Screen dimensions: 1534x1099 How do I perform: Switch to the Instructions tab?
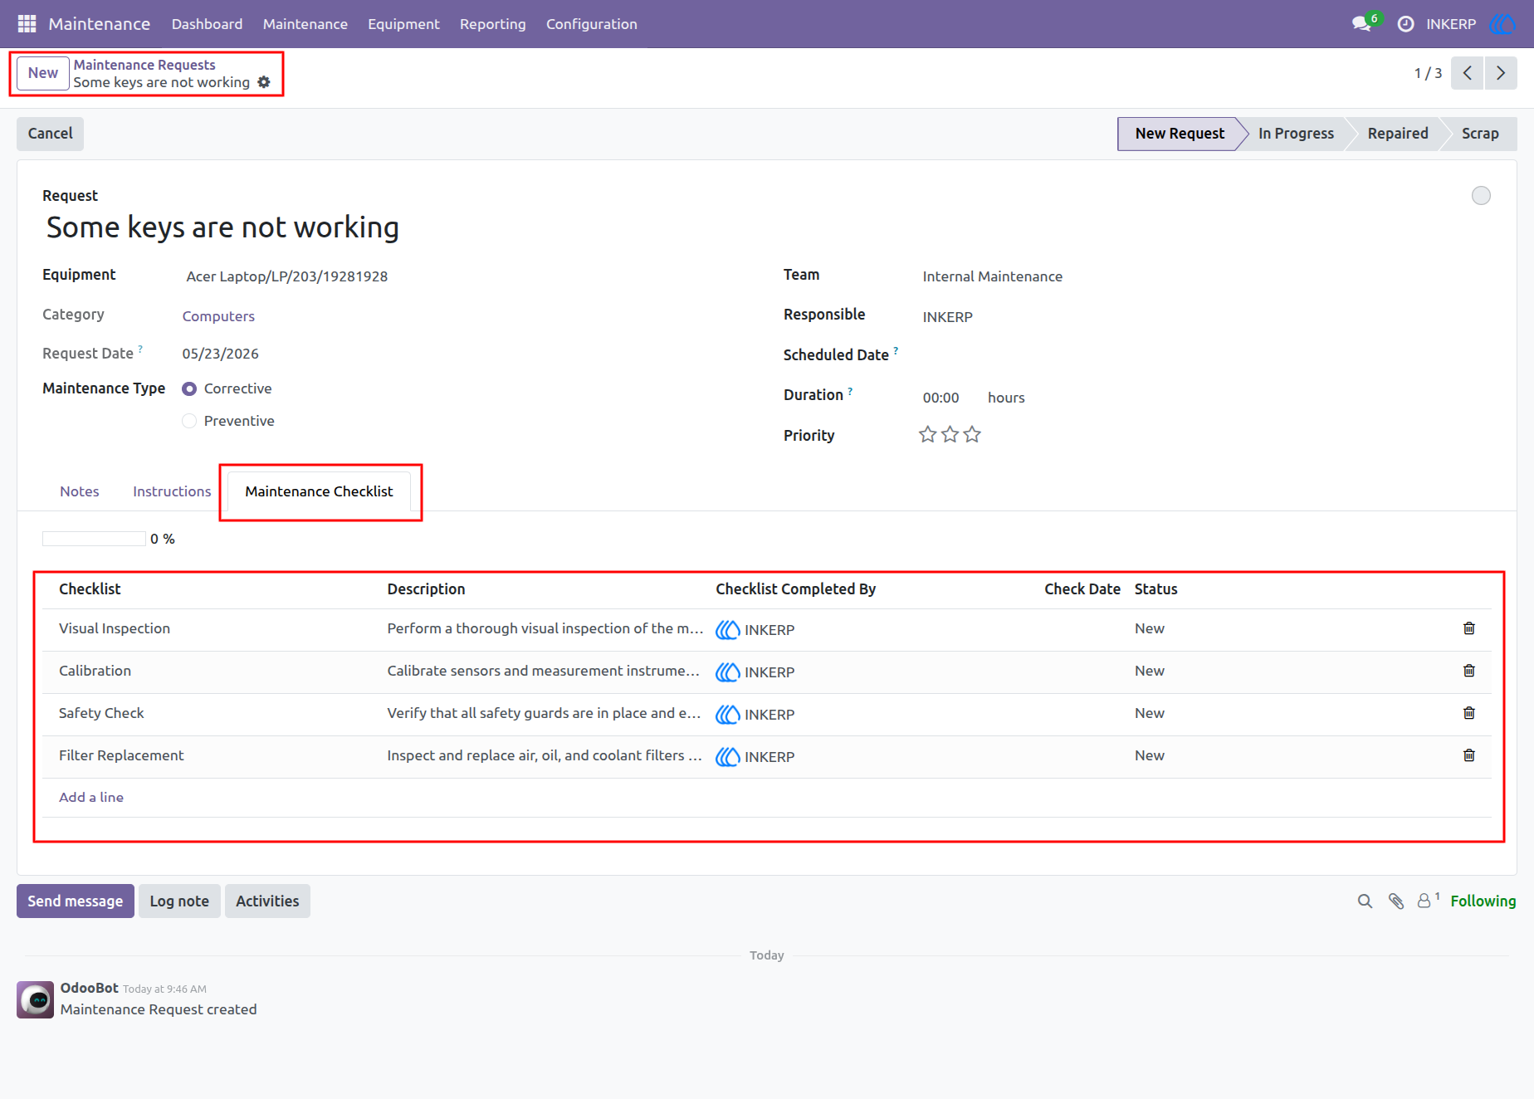(172, 491)
